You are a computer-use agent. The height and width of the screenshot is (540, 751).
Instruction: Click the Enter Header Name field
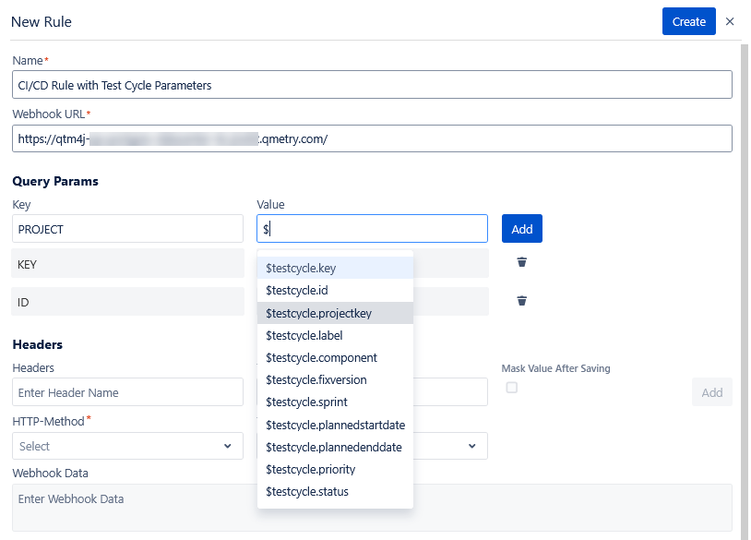point(127,392)
